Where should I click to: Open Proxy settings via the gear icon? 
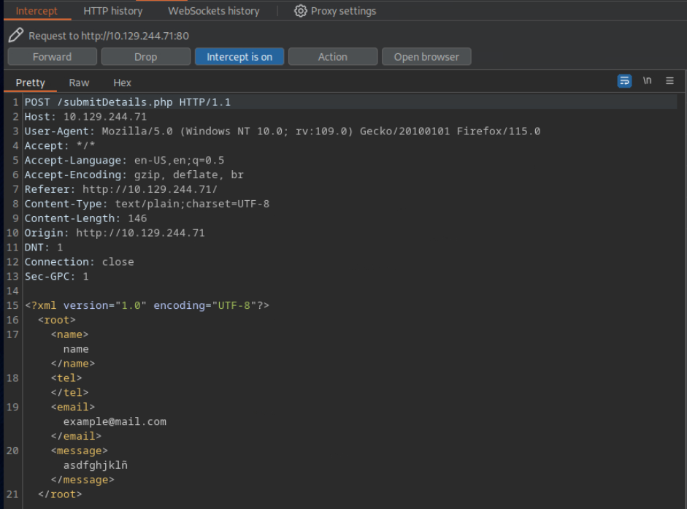coord(300,11)
